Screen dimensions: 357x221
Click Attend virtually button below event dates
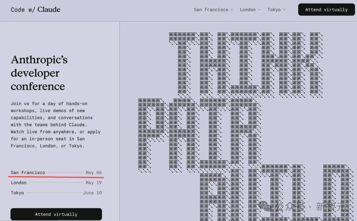tap(56, 214)
